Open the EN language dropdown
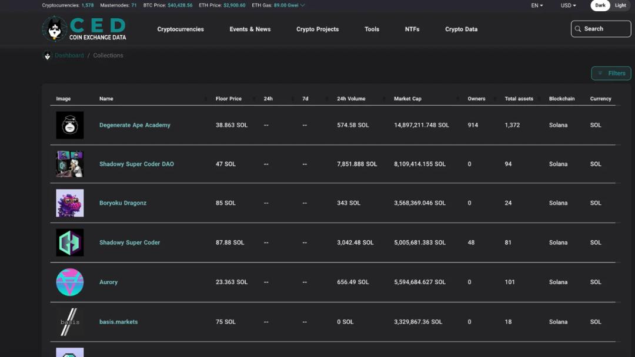The image size is (635, 357). click(x=537, y=5)
